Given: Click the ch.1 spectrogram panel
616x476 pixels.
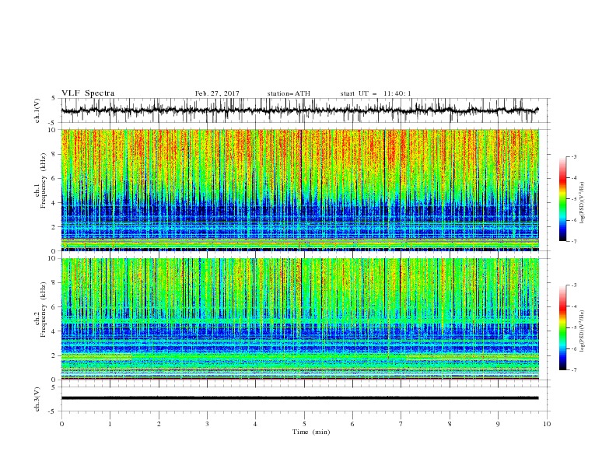Looking at the screenshot, I should (300, 190).
